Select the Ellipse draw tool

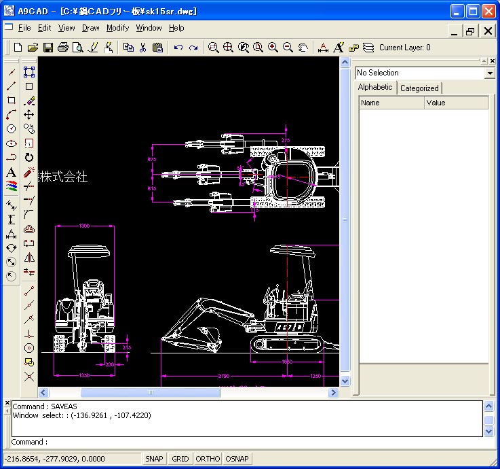(11, 143)
